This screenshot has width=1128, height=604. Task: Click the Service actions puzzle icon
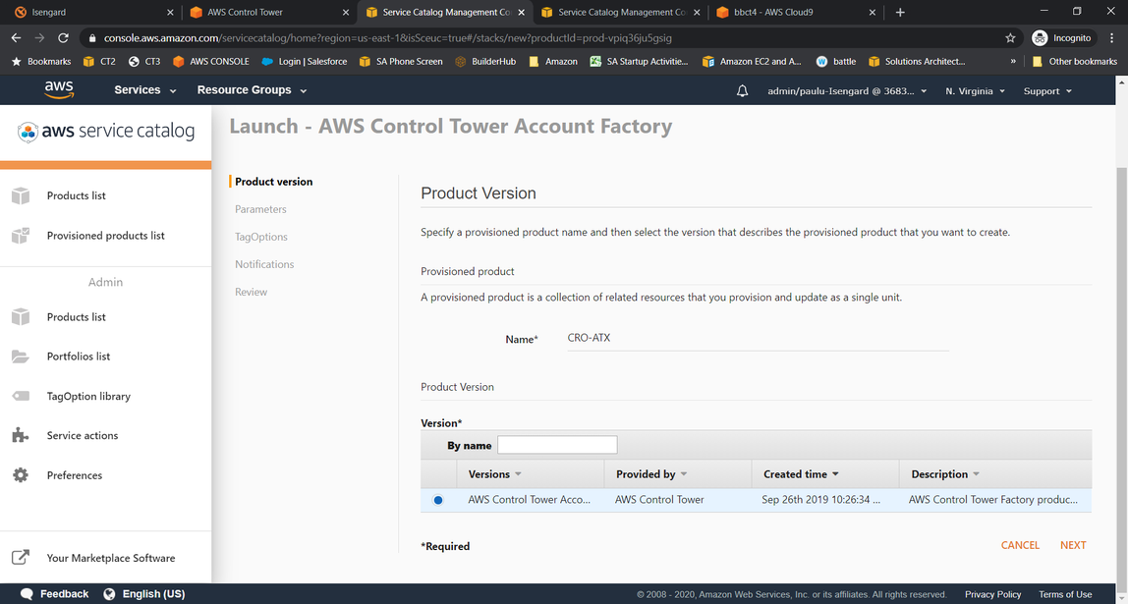pyautogui.click(x=20, y=435)
